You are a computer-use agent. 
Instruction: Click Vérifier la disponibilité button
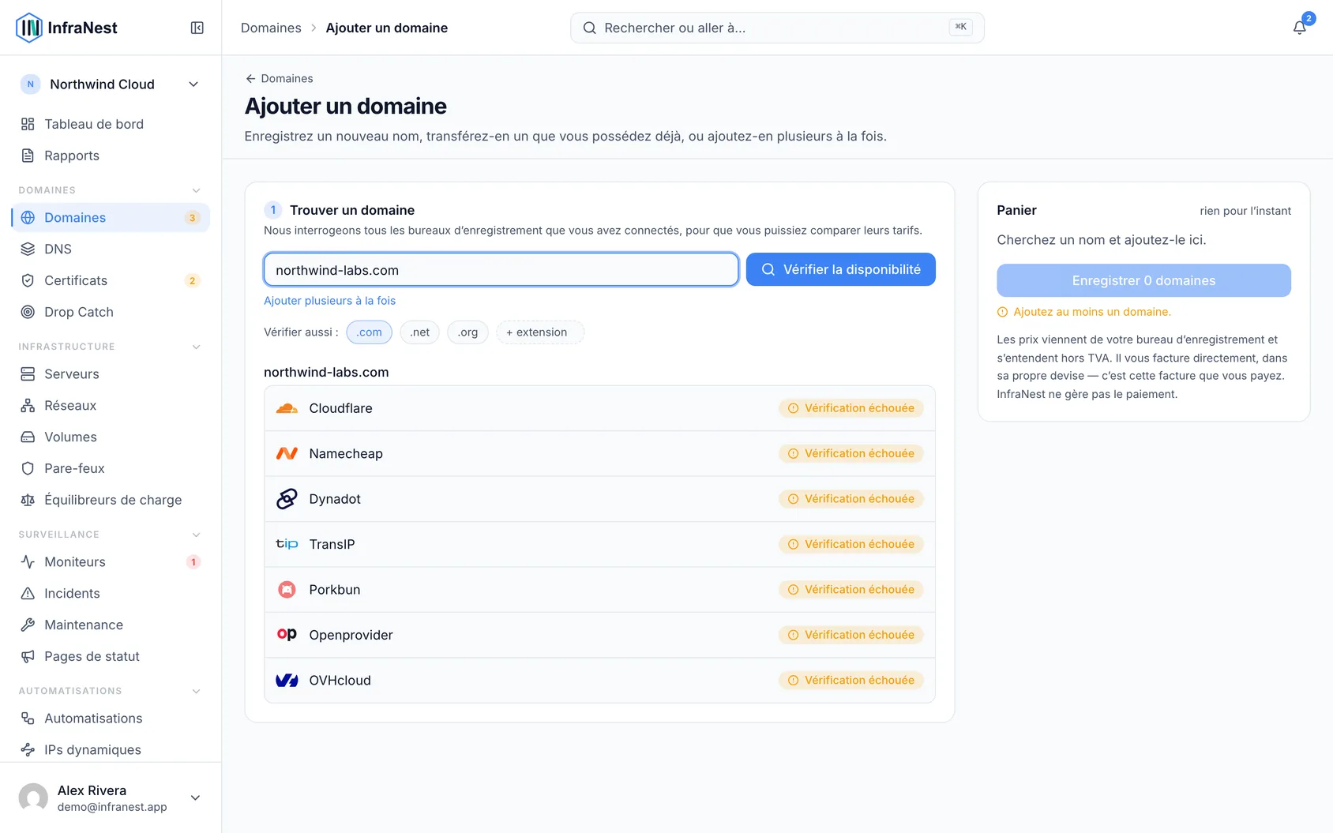(840, 269)
